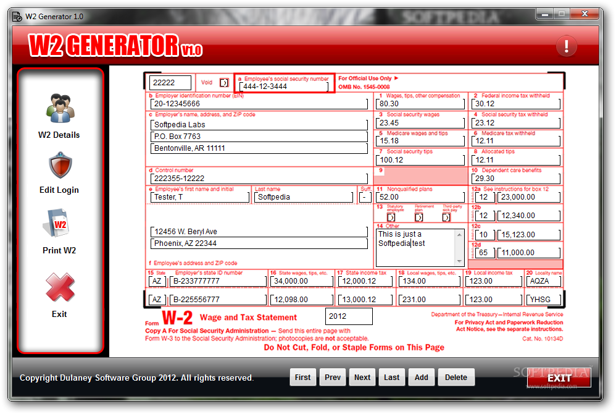
Task: Click local wages field 134.00
Action: point(430,281)
